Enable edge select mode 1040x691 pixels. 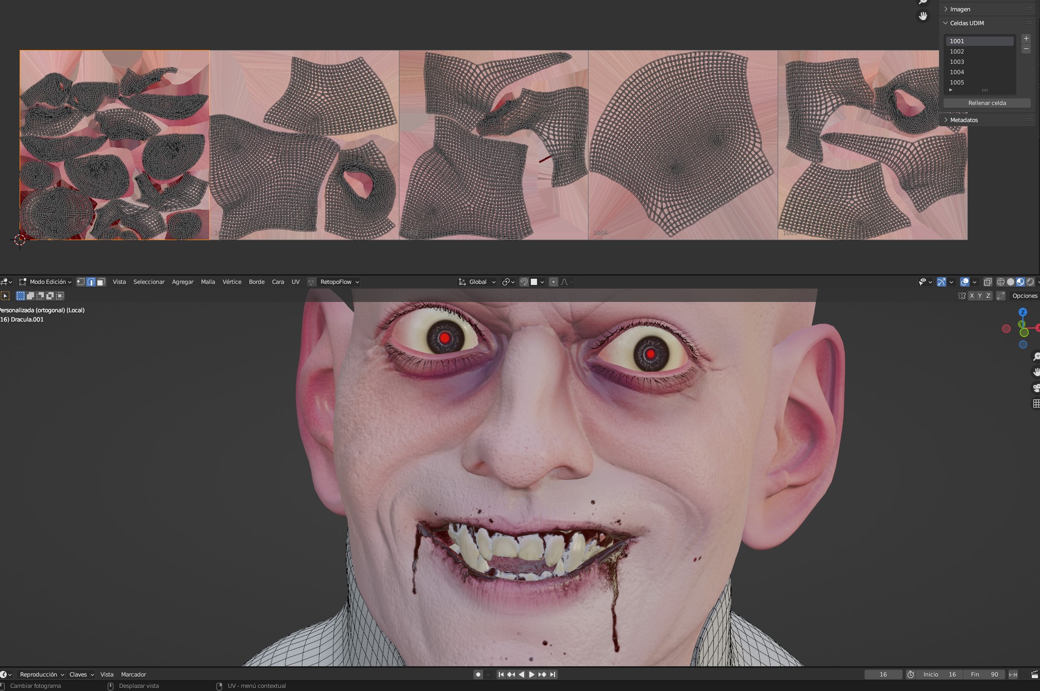click(91, 282)
